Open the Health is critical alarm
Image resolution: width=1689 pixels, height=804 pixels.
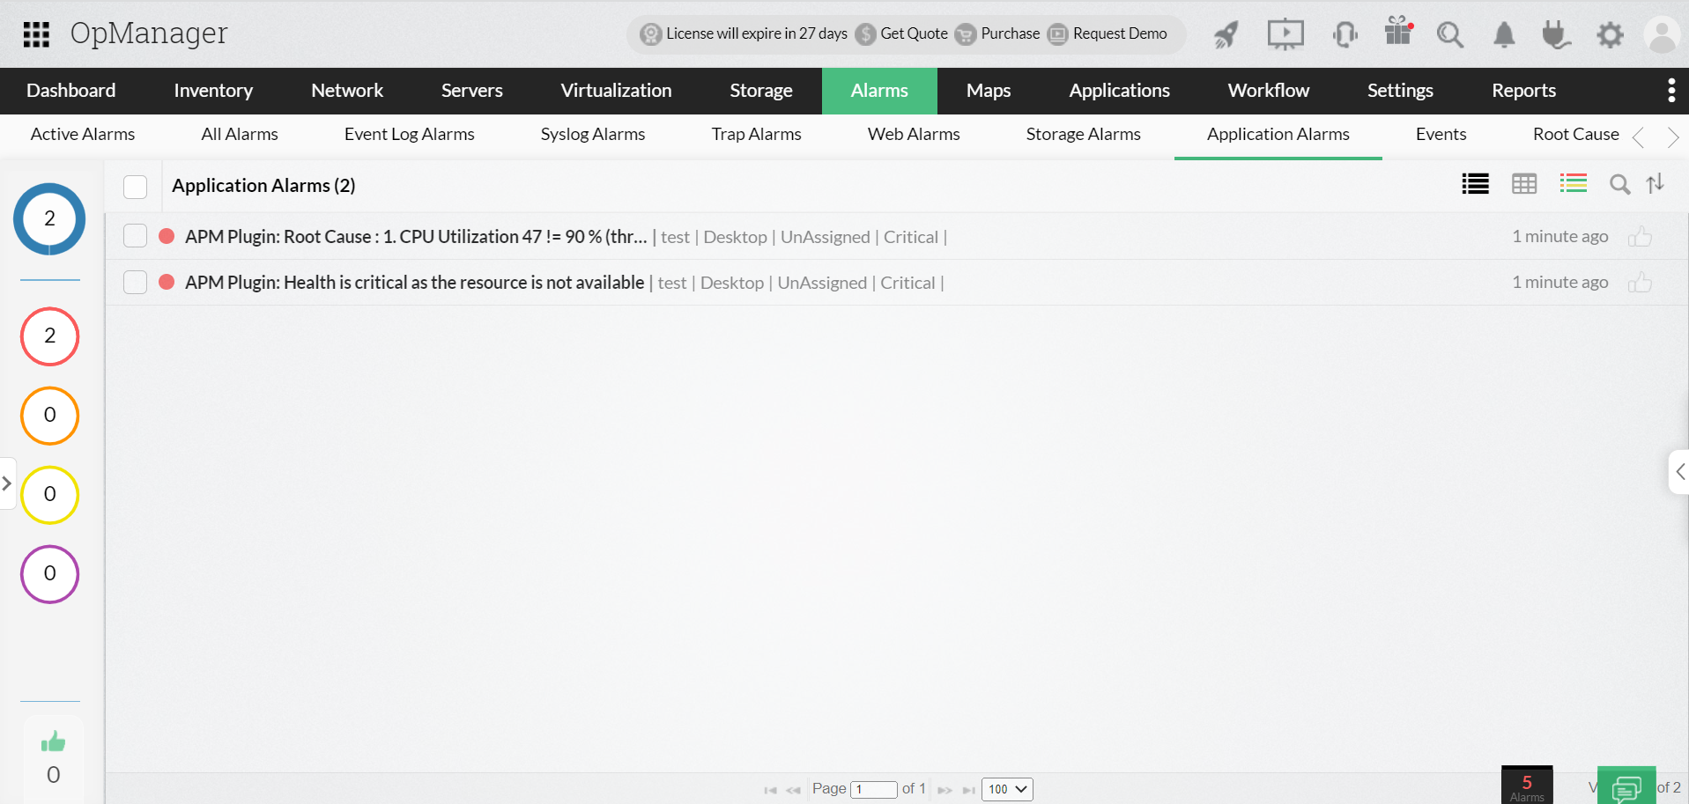tap(414, 283)
